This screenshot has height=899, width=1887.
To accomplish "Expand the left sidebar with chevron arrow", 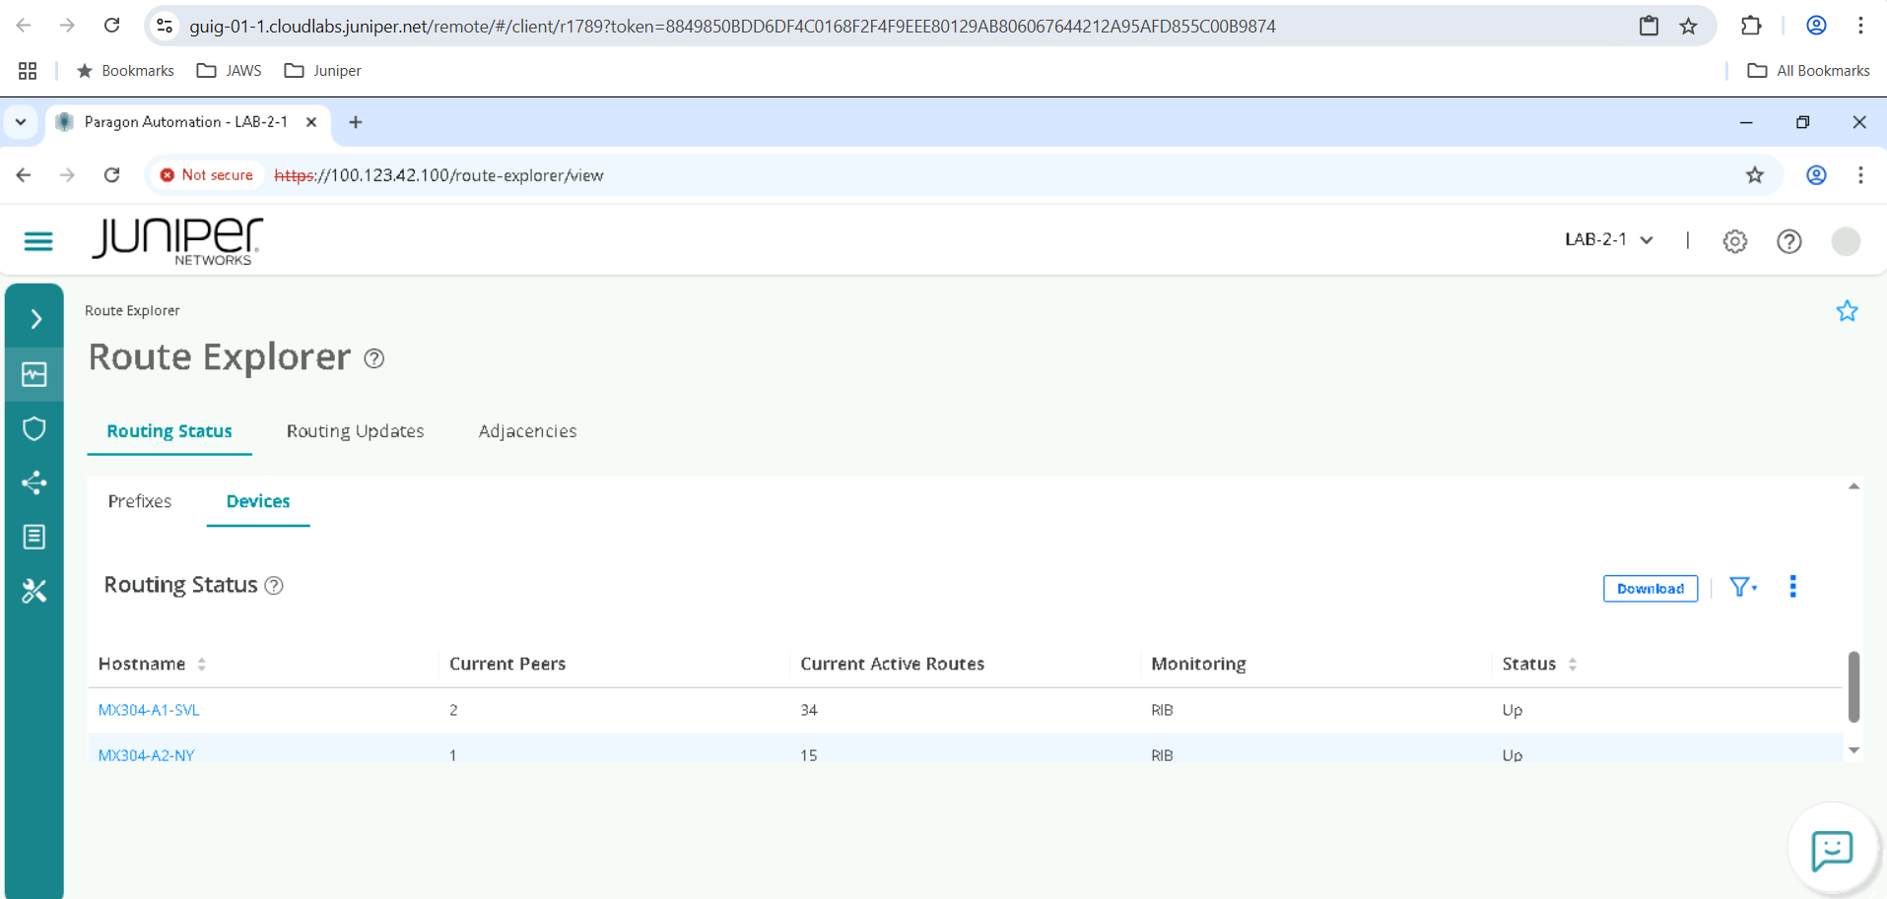I will [x=35, y=319].
